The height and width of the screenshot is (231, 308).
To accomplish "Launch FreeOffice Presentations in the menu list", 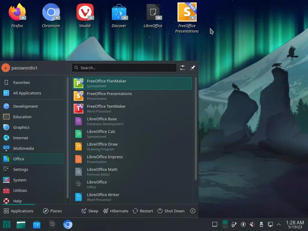I will click(x=132, y=96).
